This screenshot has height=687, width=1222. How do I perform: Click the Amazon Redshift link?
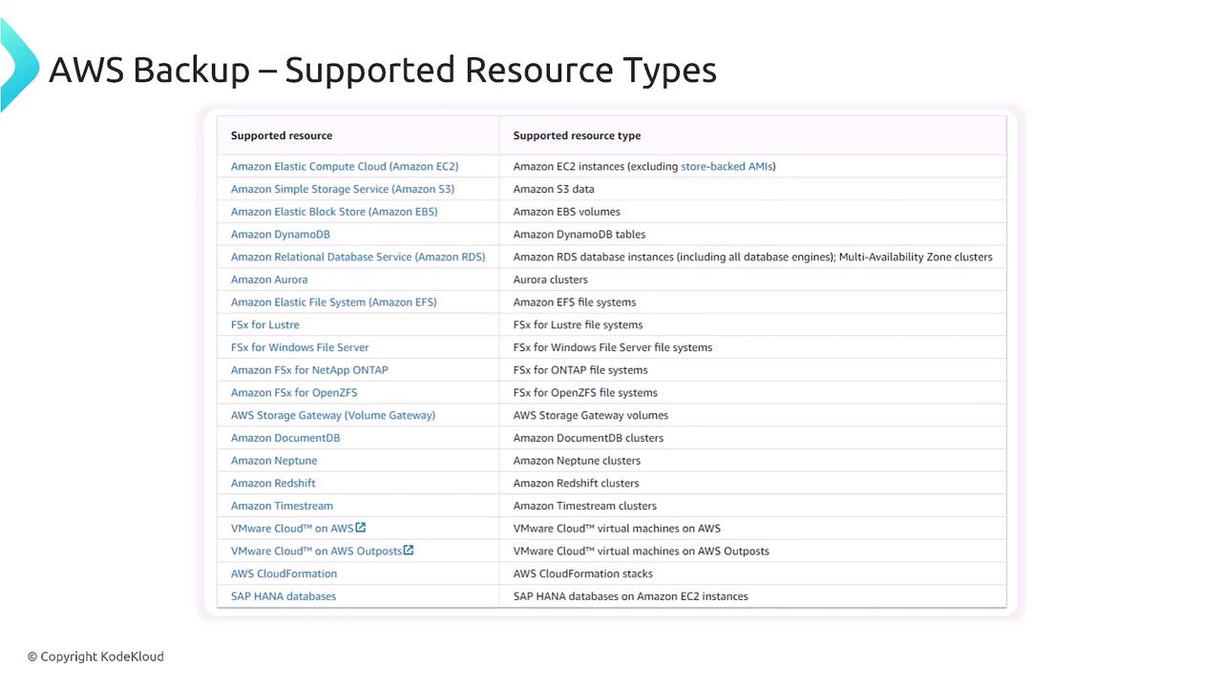[272, 483]
